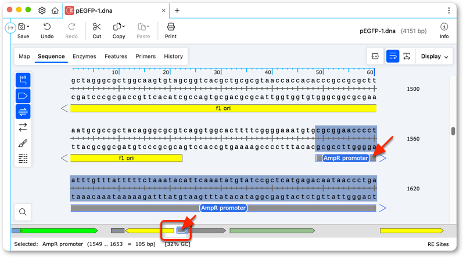The width and height of the screenshot is (463, 257).
Task: Open the Save options dropdown arrow
Action: [28, 27]
